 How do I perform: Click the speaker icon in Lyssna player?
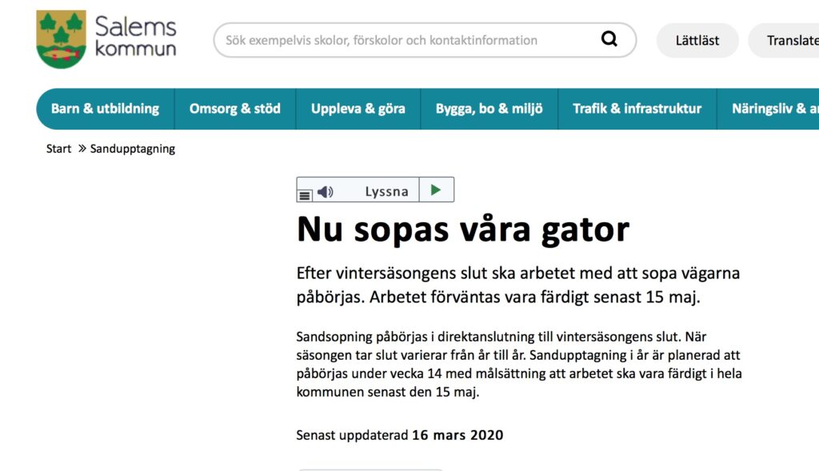[325, 192]
